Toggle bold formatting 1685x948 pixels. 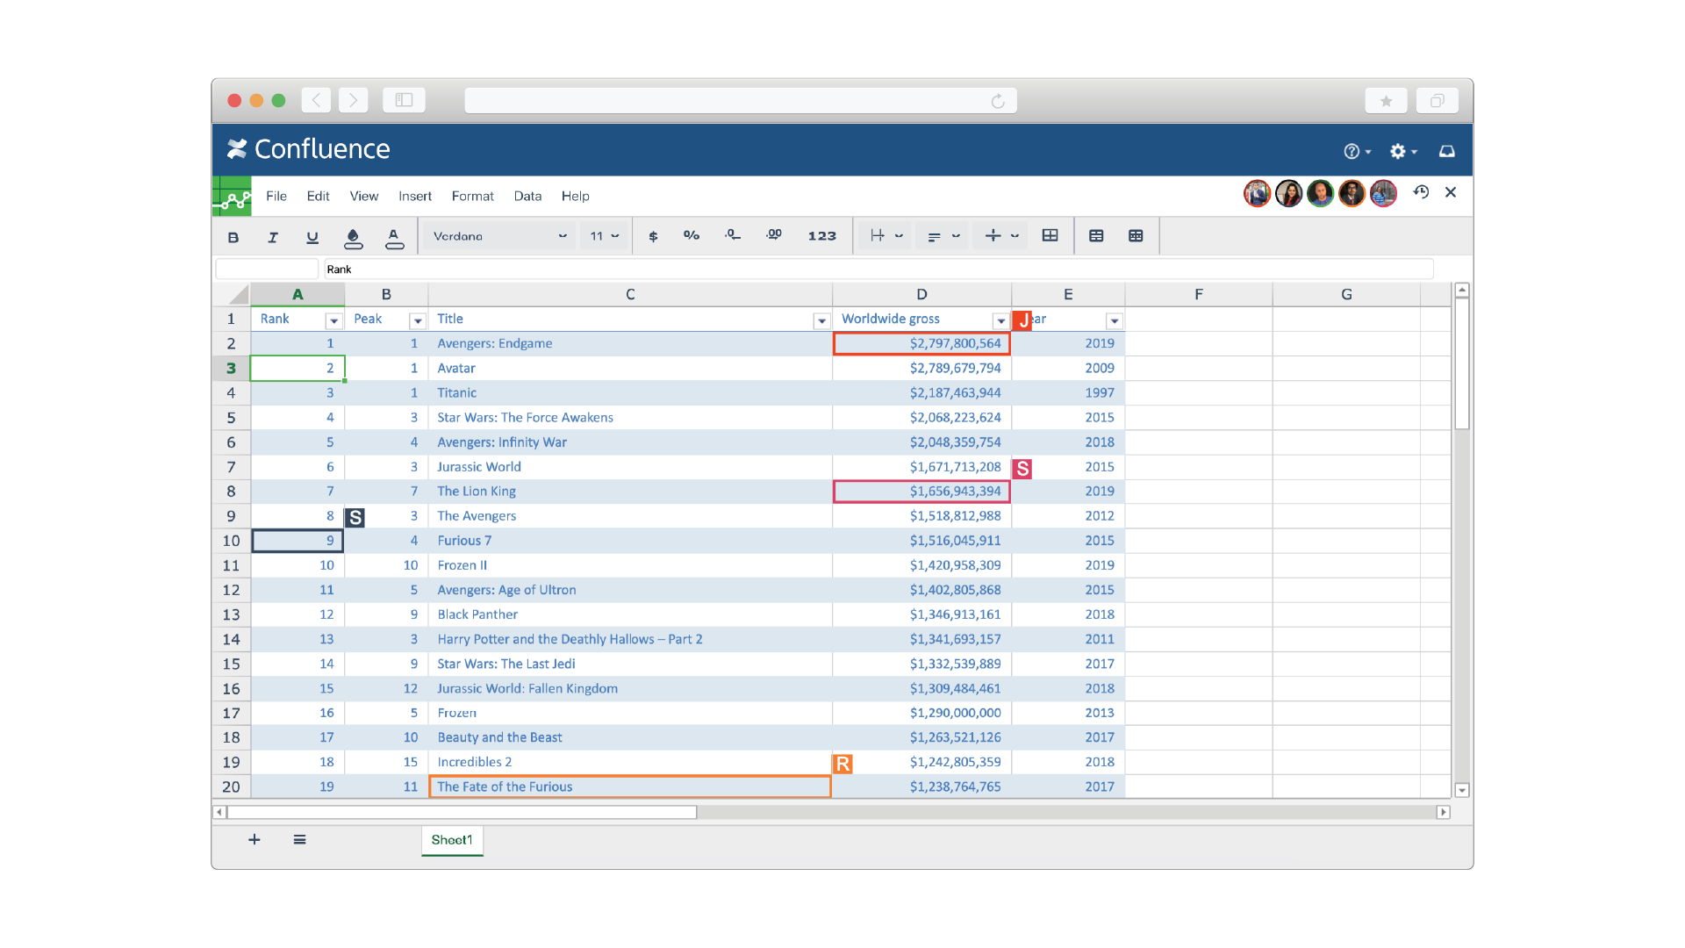tap(233, 237)
